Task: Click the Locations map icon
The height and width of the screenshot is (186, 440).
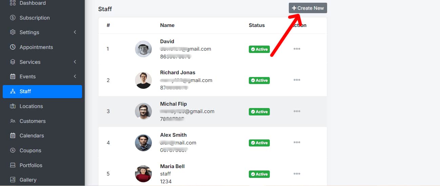Action: pos(13,106)
